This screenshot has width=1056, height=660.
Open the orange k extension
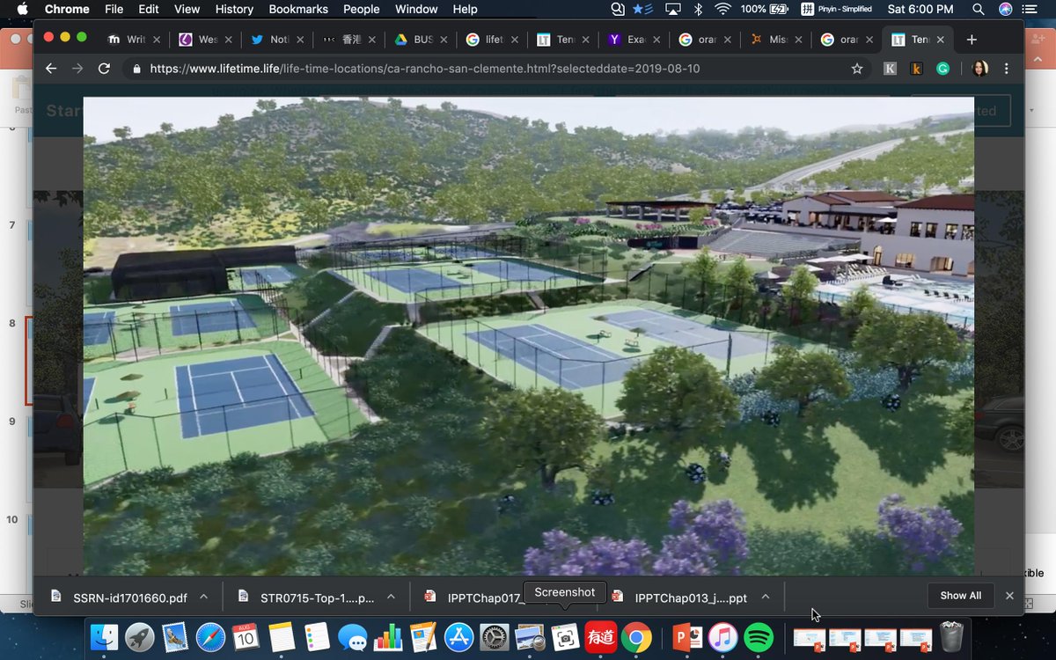point(916,69)
